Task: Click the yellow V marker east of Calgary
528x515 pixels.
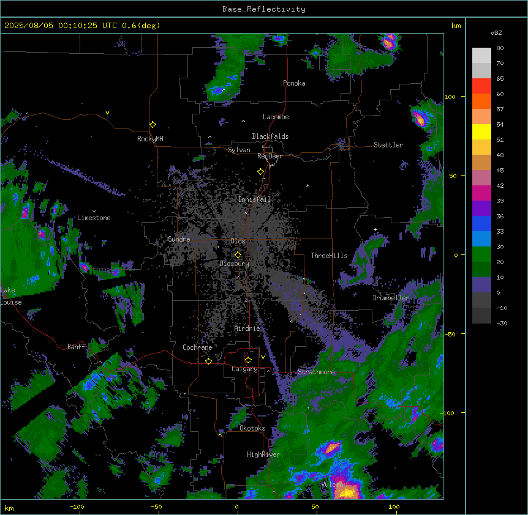Action: point(263,357)
